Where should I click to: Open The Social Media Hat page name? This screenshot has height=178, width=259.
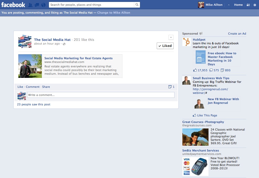[x=52, y=40]
